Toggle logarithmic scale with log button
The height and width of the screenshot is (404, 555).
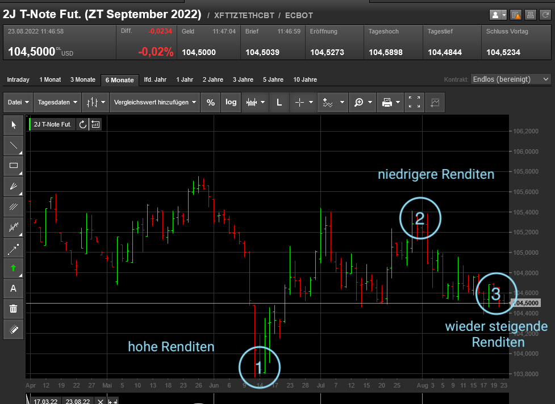click(231, 102)
